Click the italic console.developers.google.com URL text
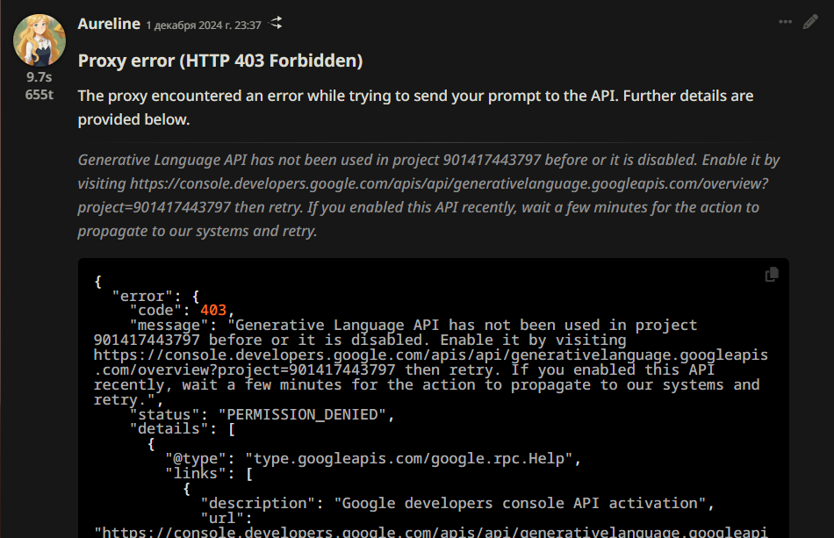The image size is (834, 538). pos(423,195)
